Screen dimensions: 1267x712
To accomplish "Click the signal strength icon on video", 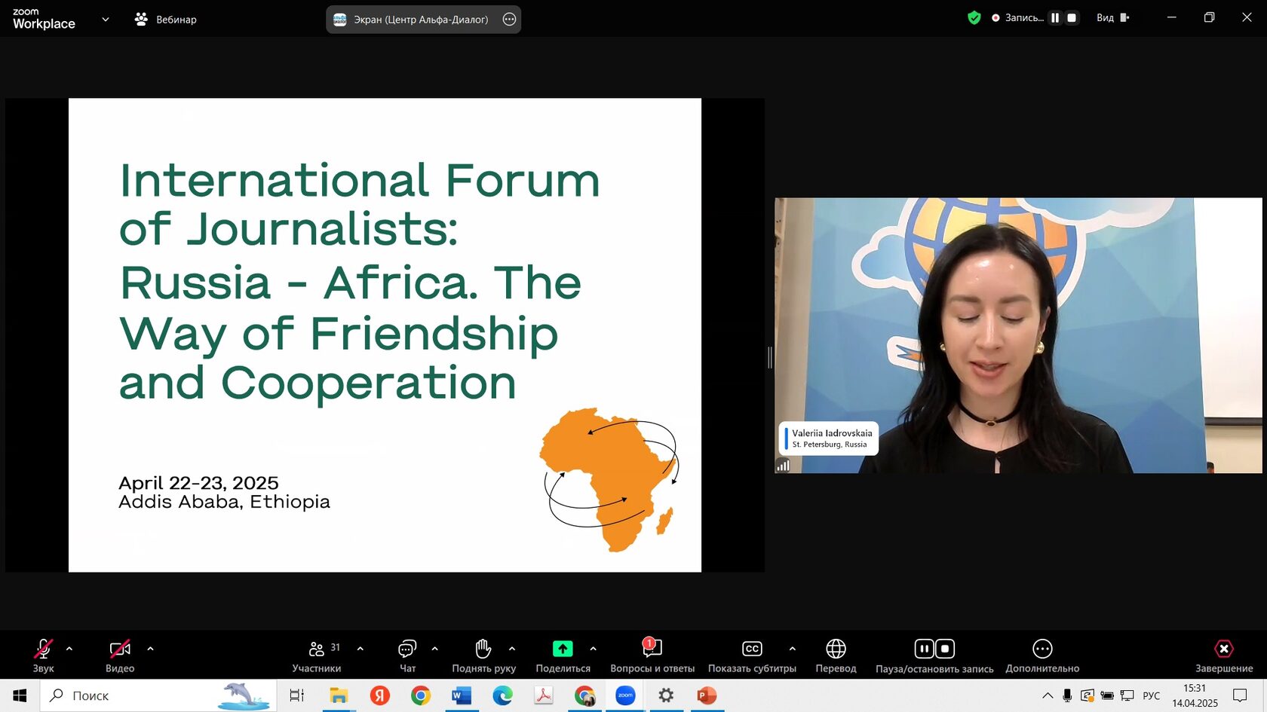I will (x=784, y=465).
